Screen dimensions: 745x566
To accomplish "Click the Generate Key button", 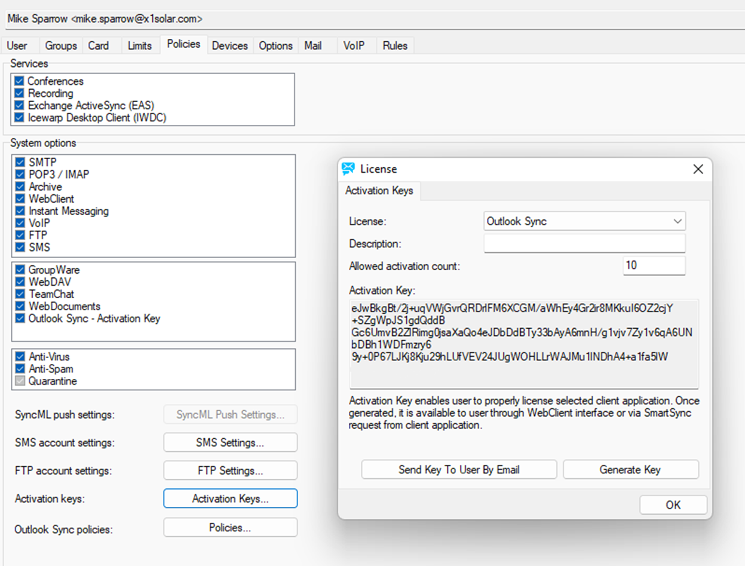I will point(630,470).
